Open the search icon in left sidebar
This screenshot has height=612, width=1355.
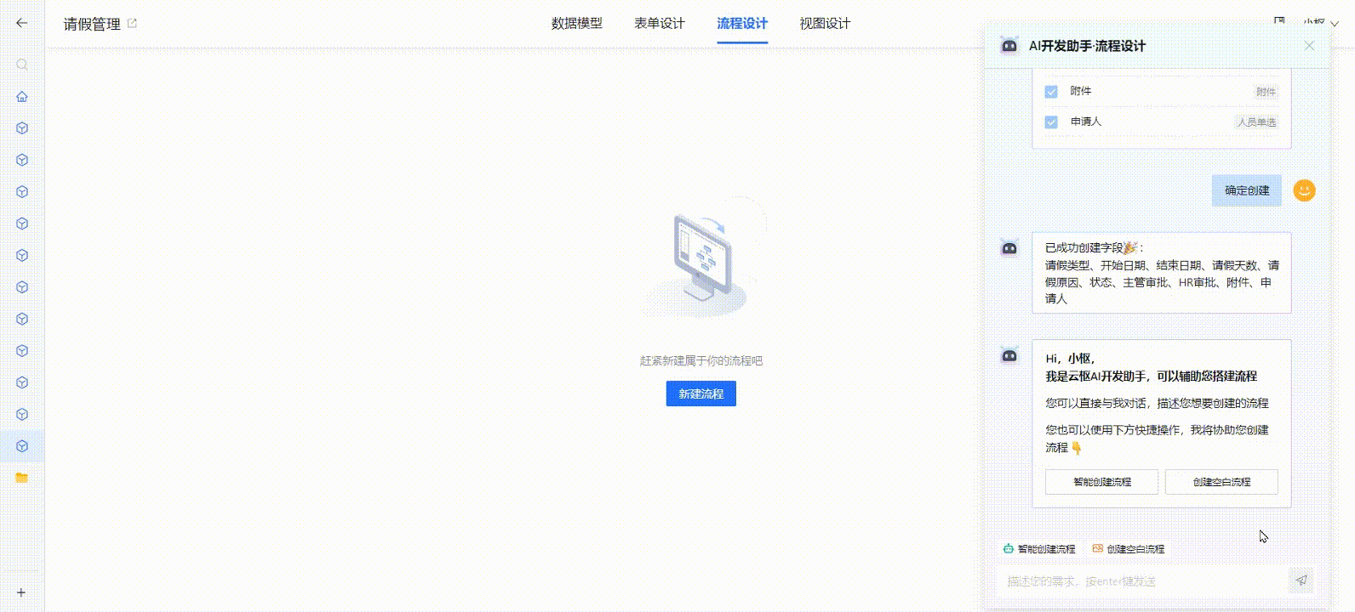coord(22,65)
